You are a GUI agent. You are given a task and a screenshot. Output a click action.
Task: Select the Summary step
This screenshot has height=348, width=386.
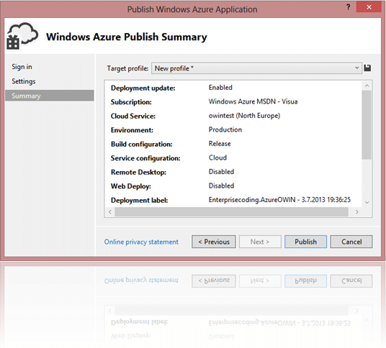[x=49, y=96]
